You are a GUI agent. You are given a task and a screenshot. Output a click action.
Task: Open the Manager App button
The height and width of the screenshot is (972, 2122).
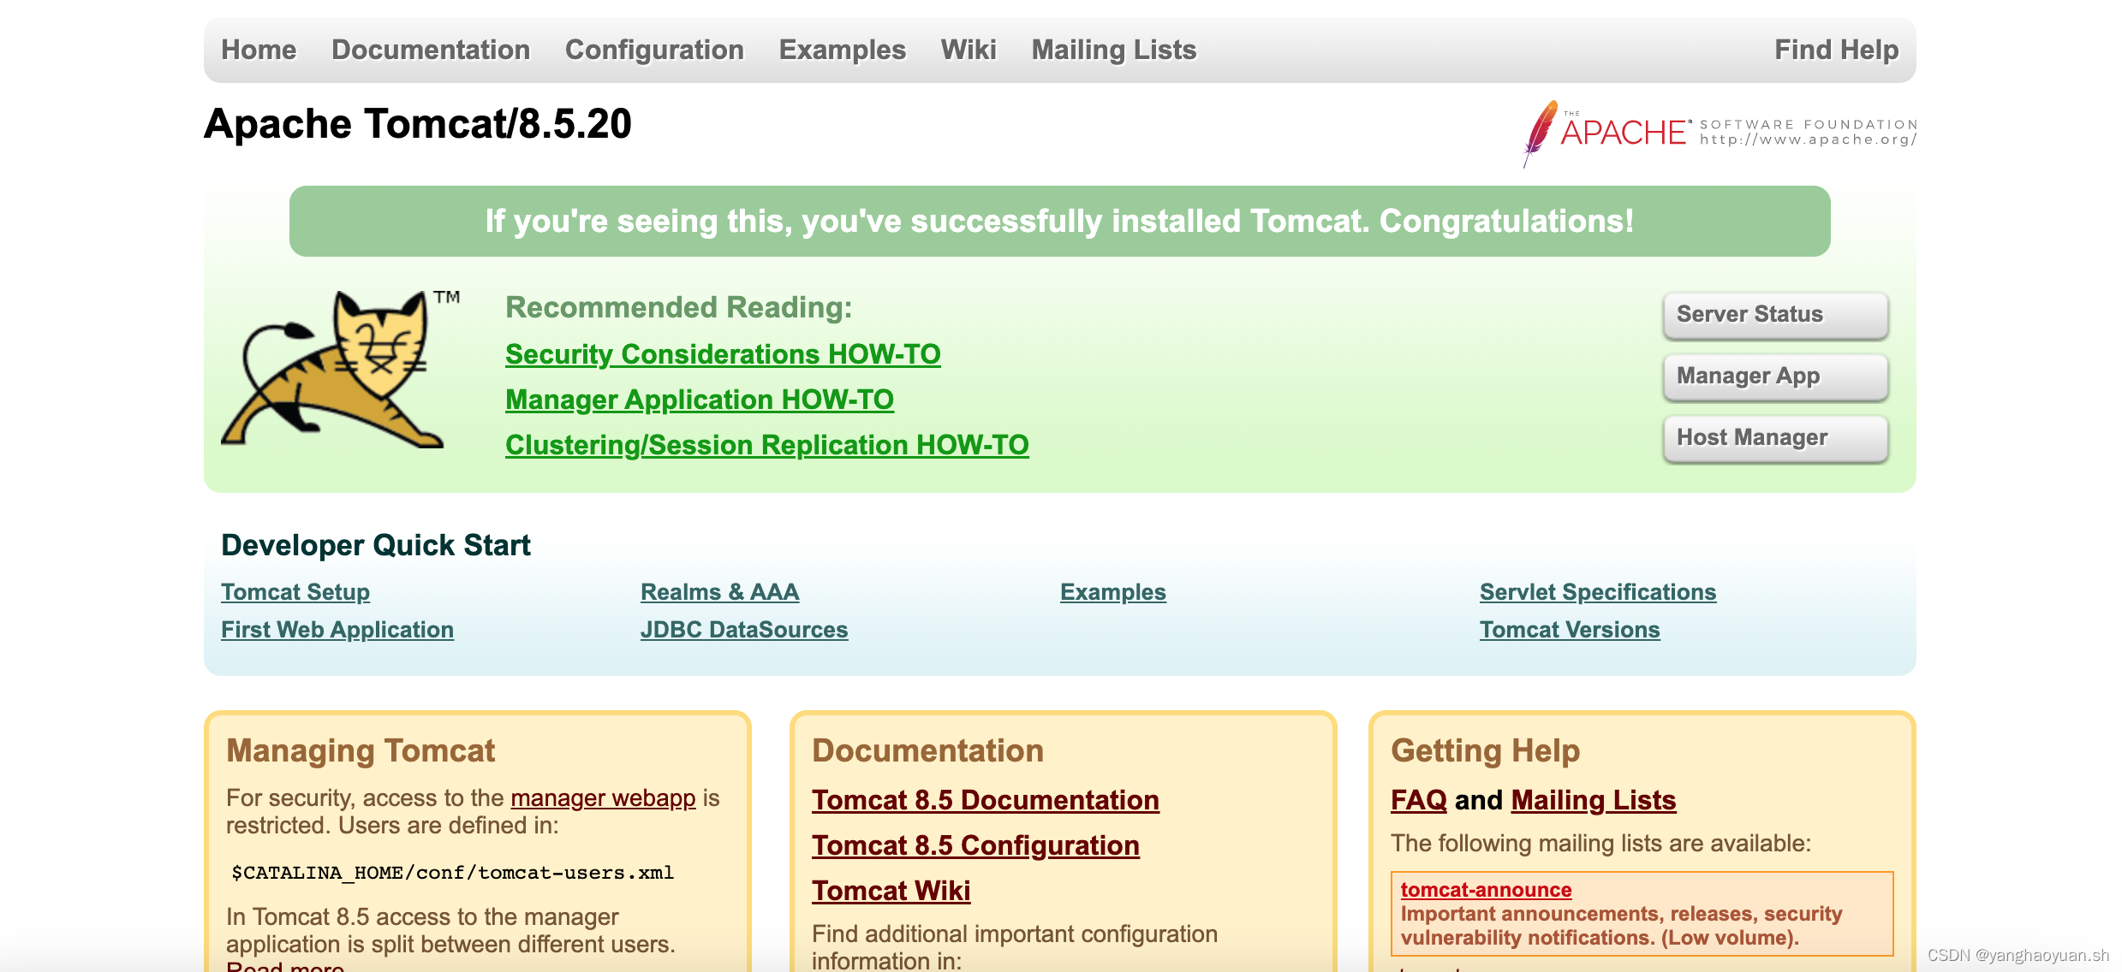pos(1774,376)
